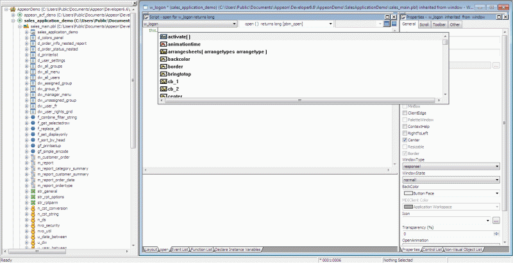Click the str_general structure icon
Screen dimensions: 513x263
coord(33,191)
